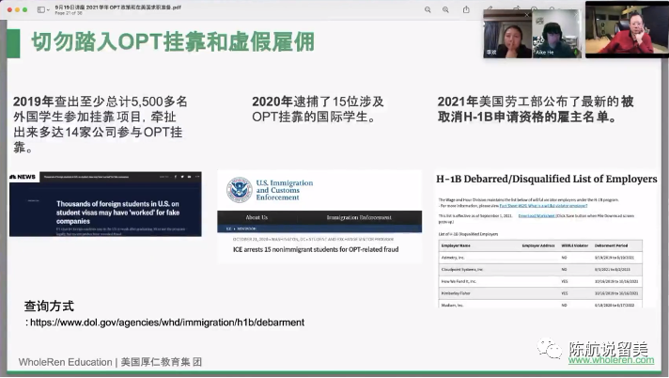Open the dol.gov H-1B debarment URL
This screenshot has height=378, width=669.
[x=167, y=323]
